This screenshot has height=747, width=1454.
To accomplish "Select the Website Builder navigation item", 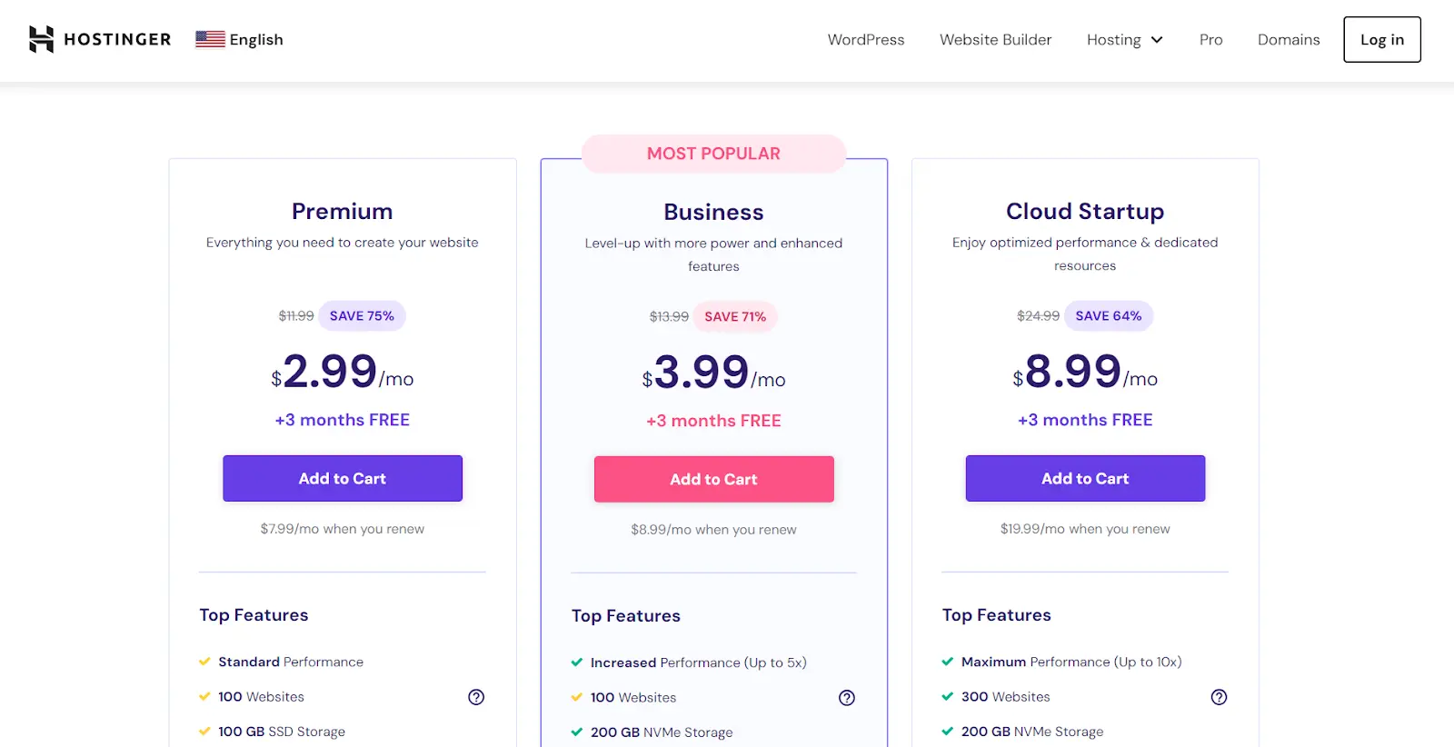I will pos(995,39).
